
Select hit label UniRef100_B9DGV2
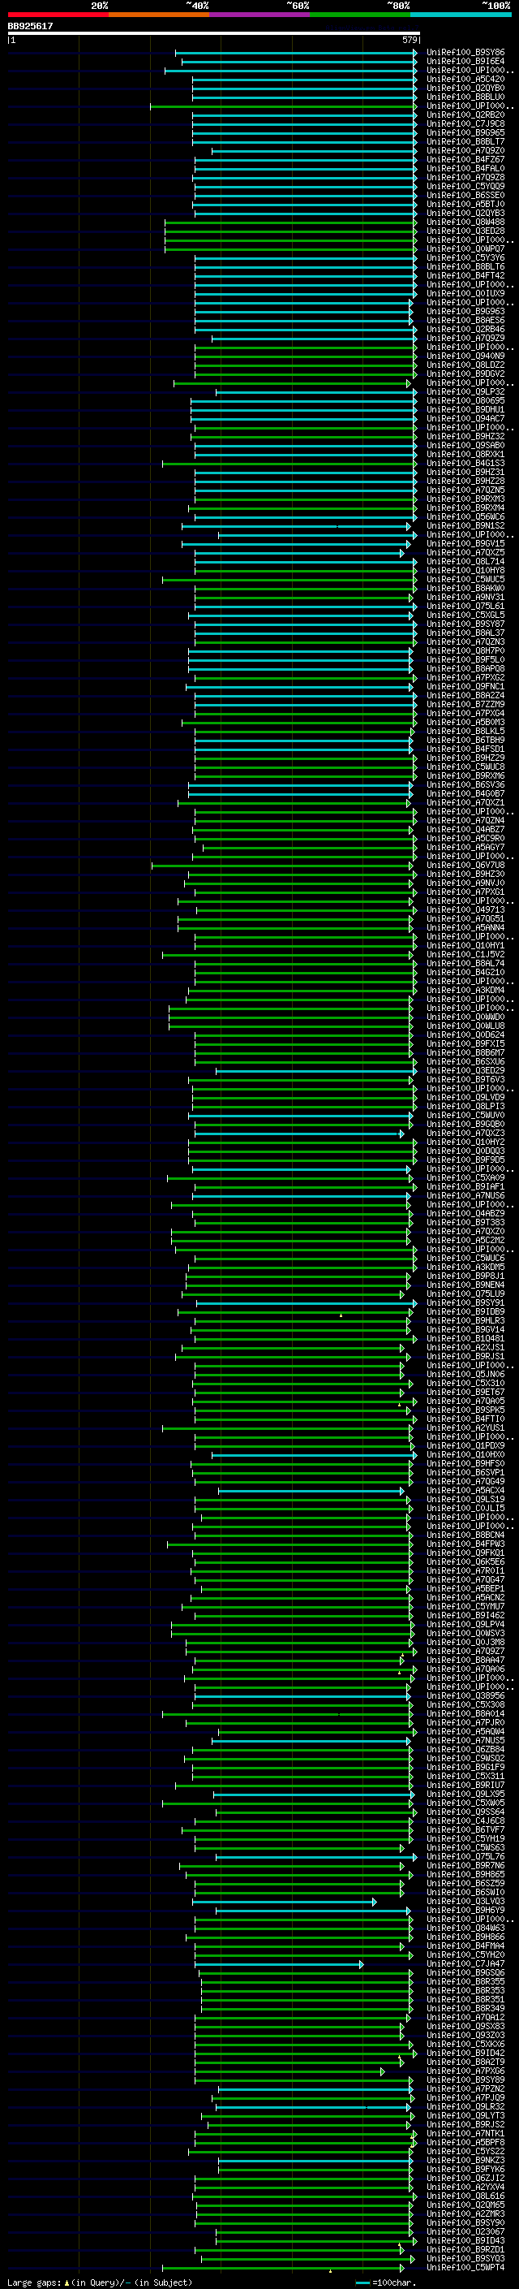[465, 374]
